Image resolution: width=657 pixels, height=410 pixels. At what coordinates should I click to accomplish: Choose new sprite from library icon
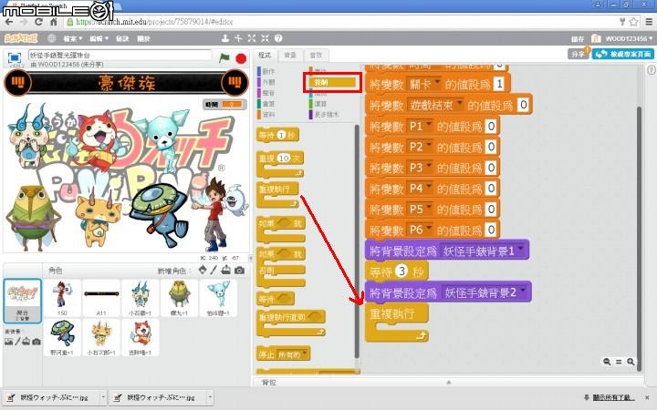[203, 270]
